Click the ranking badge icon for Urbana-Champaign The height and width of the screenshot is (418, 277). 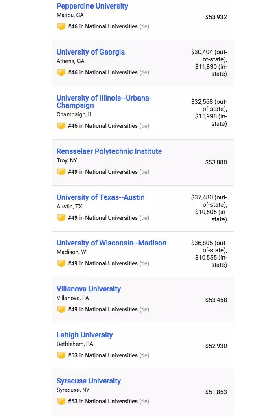point(61,126)
